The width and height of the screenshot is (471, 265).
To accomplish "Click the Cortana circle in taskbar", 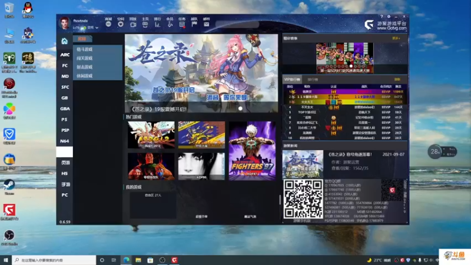I will click(102, 260).
